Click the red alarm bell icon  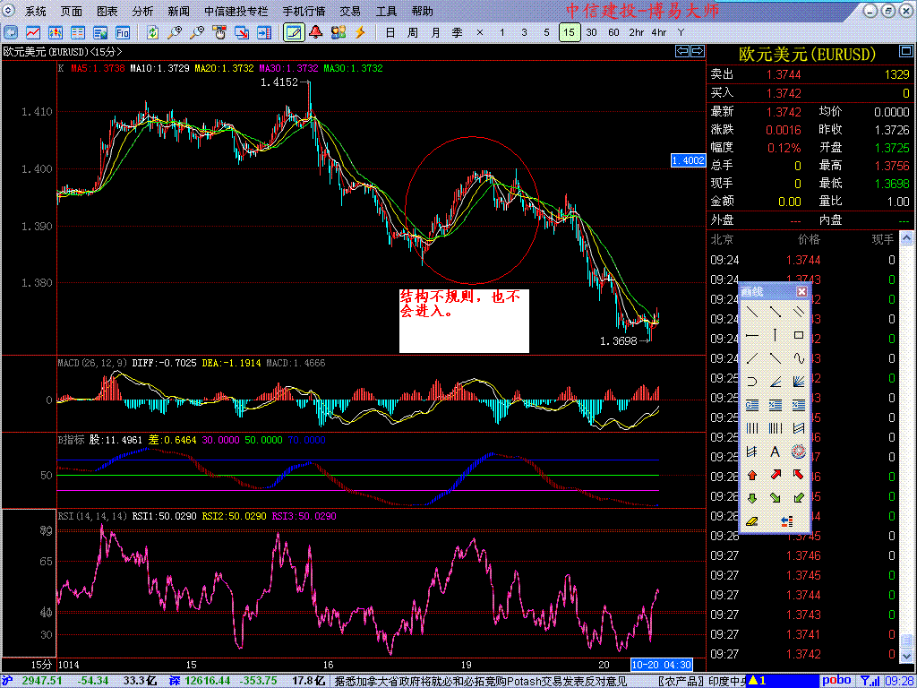[x=316, y=32]
